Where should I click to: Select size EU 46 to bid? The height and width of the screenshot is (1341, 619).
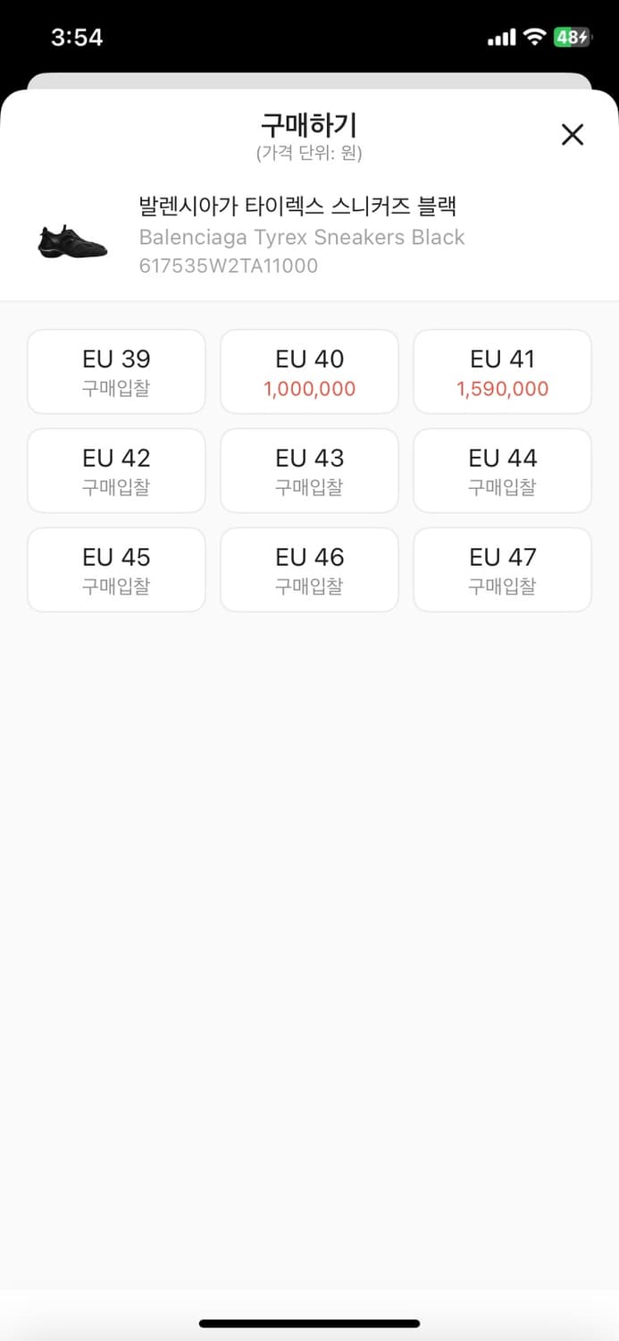tap(309, 569)
